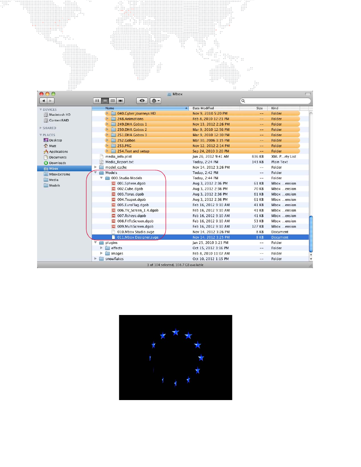Screen dimensions: 361x467
Task: Select the 001.Sphere.dgob file icon
Action: click(114, 183)
